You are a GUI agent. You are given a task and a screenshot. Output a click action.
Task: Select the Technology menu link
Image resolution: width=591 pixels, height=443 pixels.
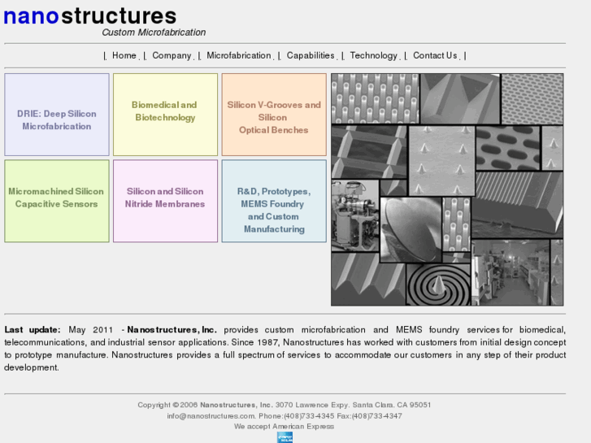pyautogui.click(x=373, y=55)
